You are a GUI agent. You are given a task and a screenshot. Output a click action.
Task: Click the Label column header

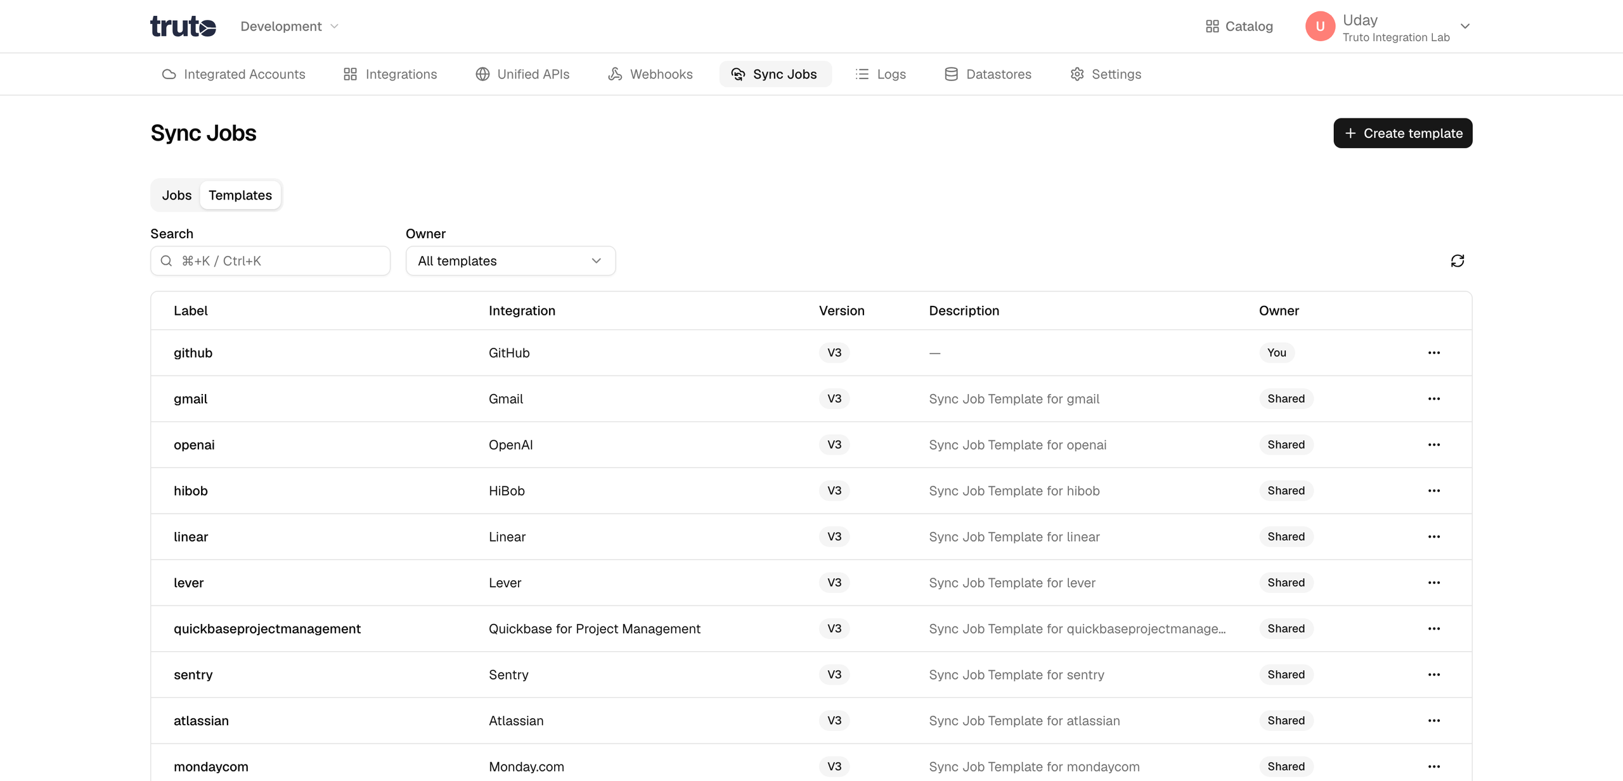coord(190,311)
